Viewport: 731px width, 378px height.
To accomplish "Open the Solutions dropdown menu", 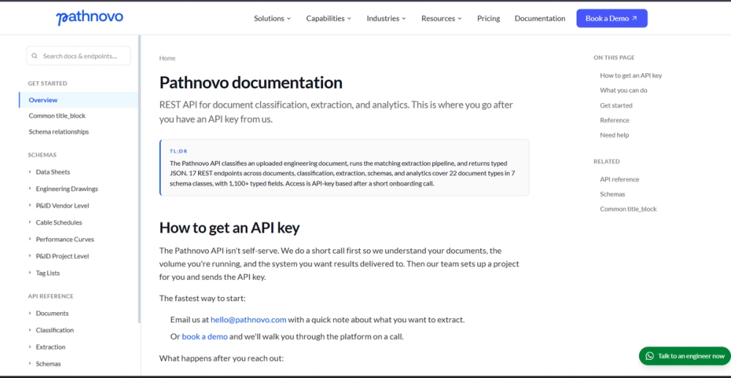I will (272, 18).
